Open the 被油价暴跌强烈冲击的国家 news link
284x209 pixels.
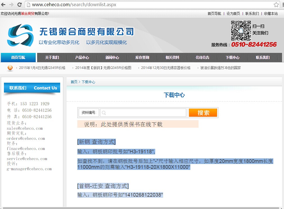coord(220,68)
